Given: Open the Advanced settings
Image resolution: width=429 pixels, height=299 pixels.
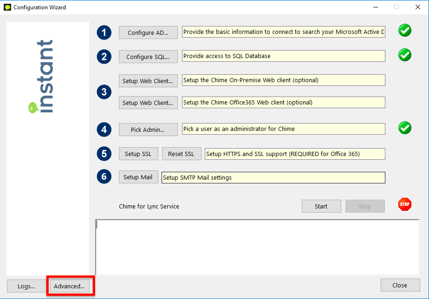Looking at the screenshot, I should tap(70, 286).
